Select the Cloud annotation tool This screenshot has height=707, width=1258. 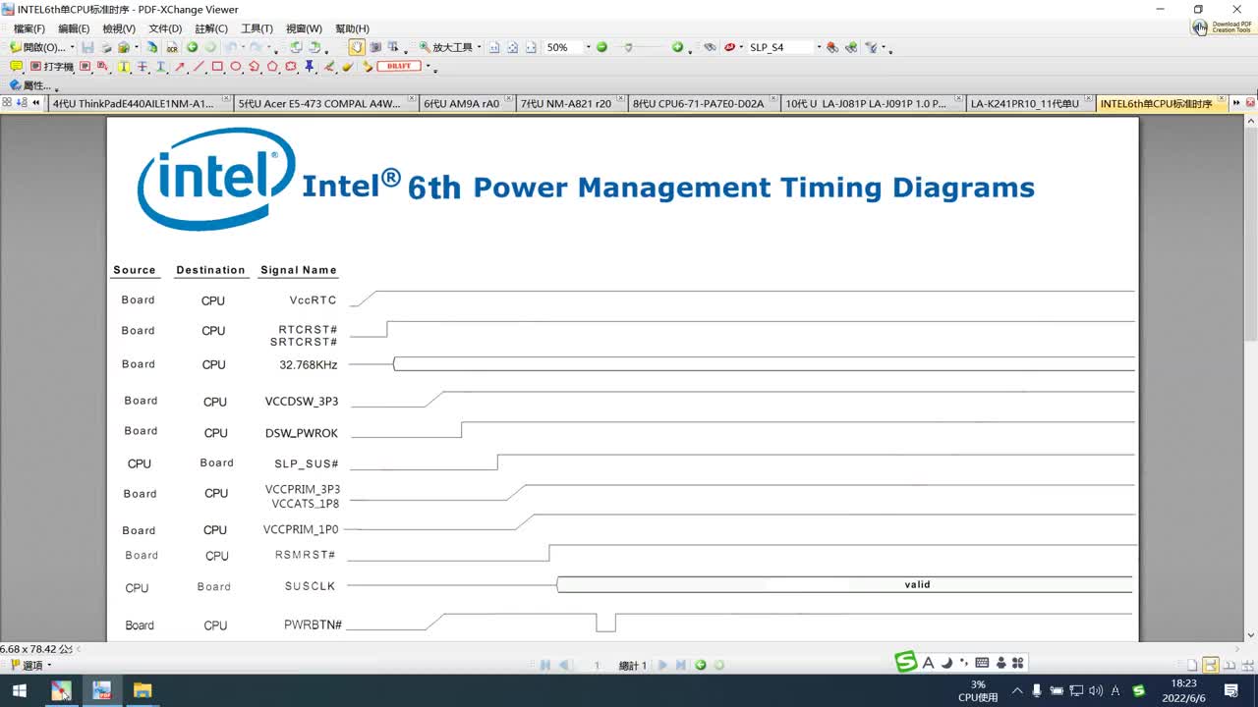click(x=291, y=67)
